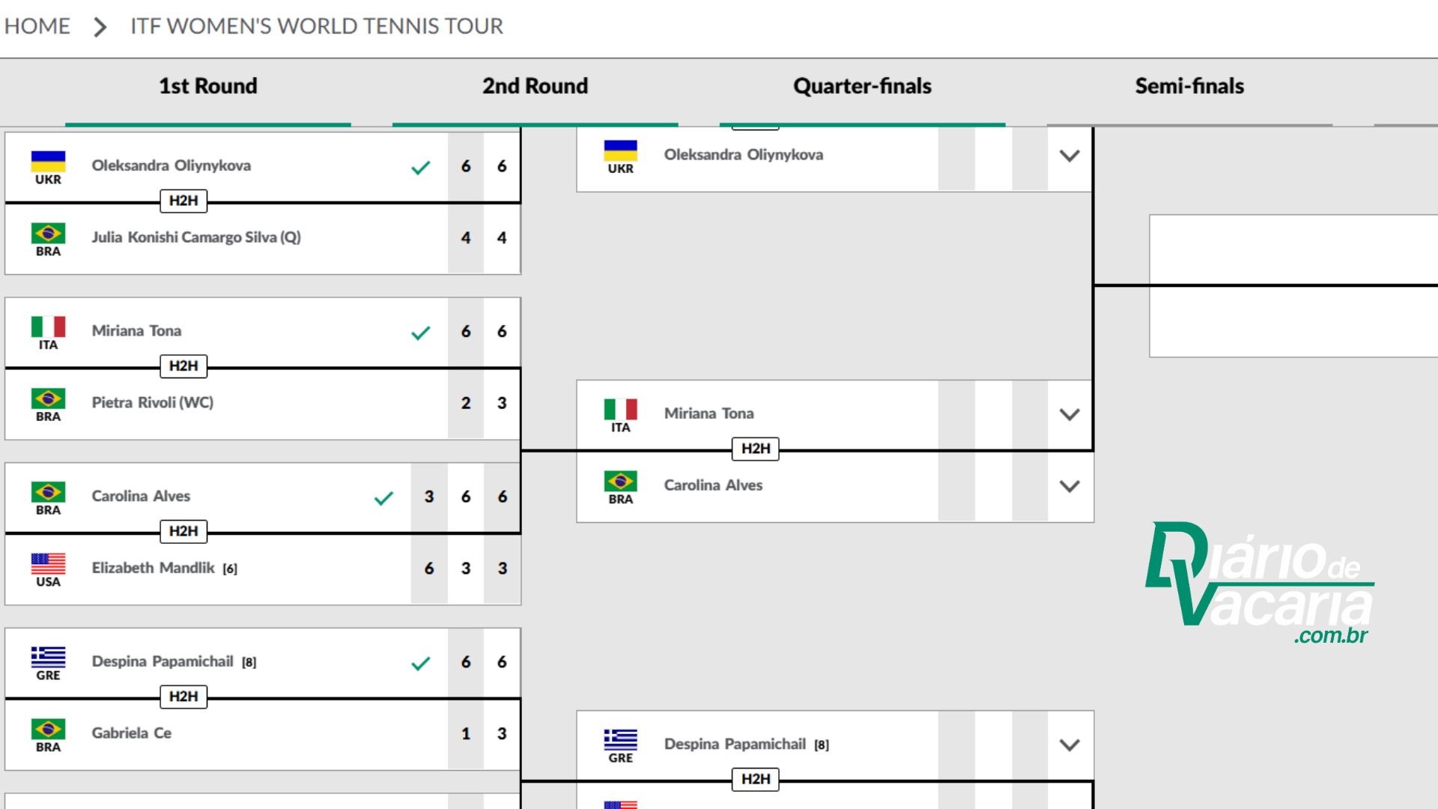Click Brazil flag next to Gabriela Ce

(48, 729)
